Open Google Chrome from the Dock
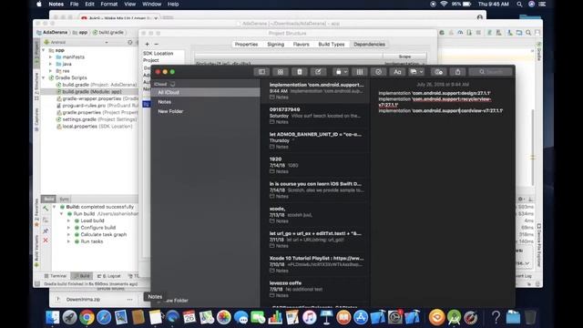Viewport: 583px width, 328px height. pos(87,318)
